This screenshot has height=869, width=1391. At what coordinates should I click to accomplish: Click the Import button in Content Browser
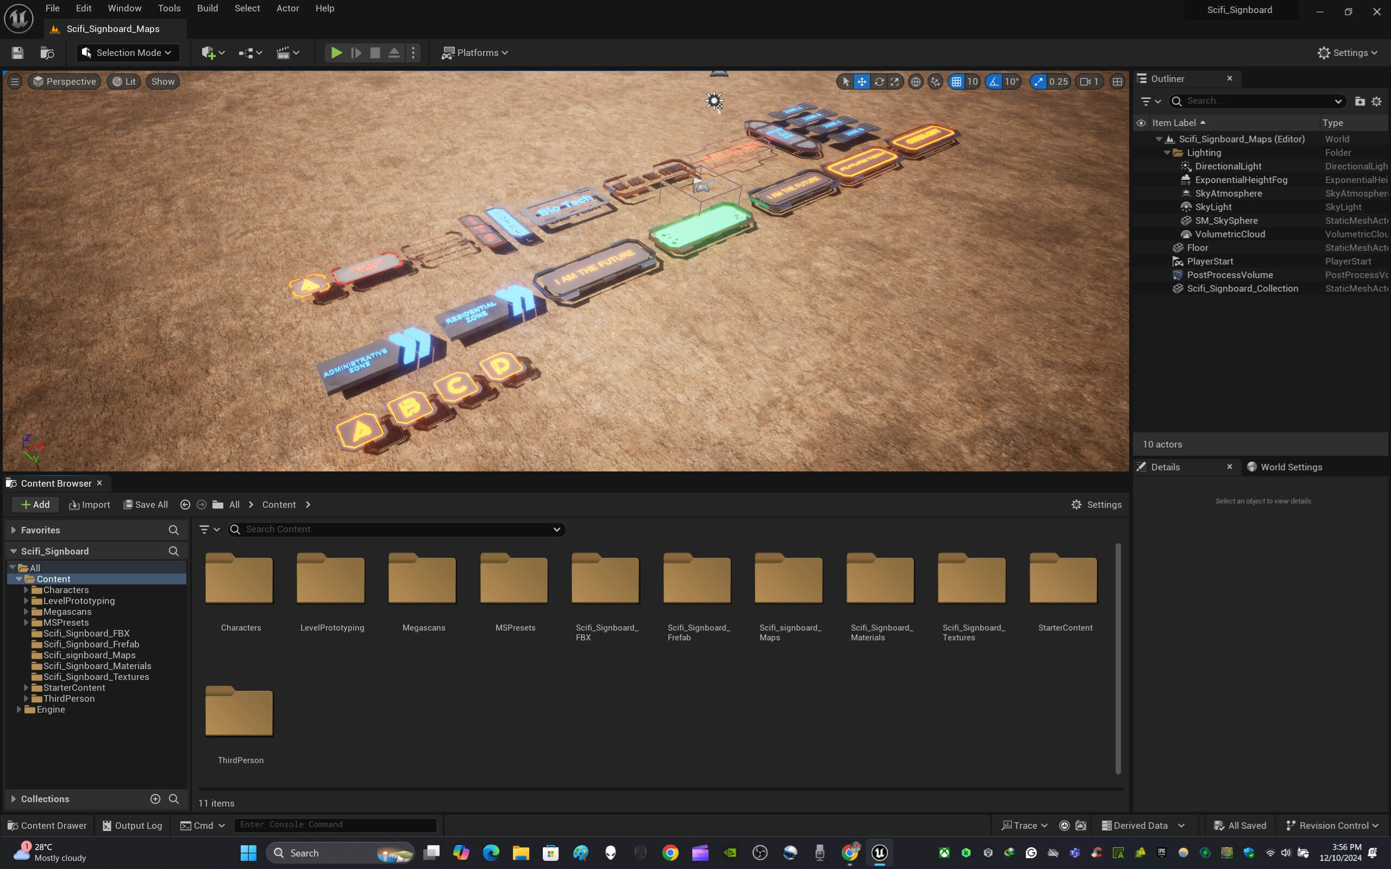(x=90, y=505)
